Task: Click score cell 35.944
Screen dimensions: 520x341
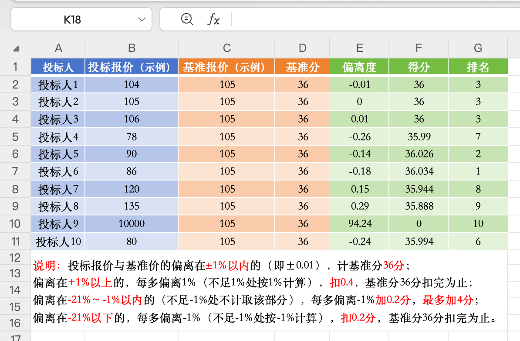Action: (419, 189)
